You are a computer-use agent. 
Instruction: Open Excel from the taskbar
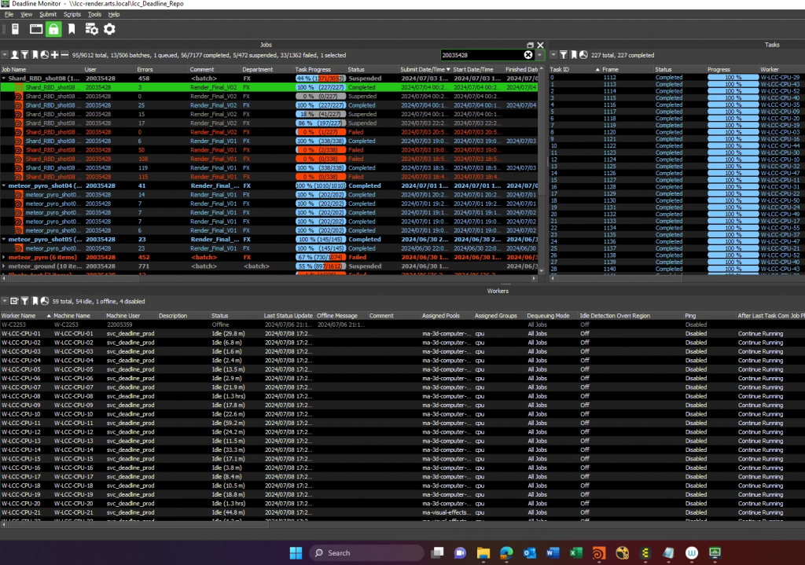coord(576,552)
